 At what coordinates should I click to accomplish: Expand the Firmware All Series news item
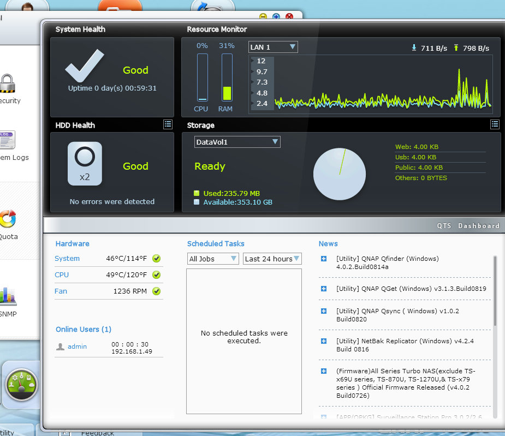point(324,371)
